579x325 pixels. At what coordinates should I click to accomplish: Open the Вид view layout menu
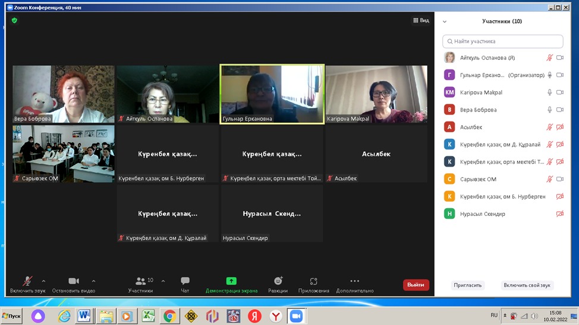click(x=421, y=20)
